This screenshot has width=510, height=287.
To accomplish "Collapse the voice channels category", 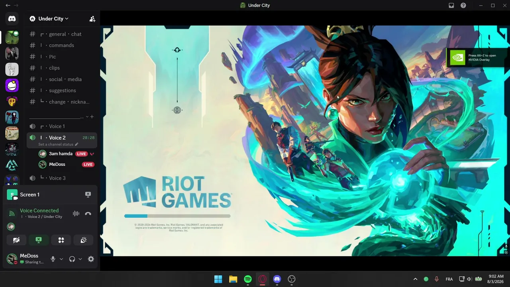I will click(x=87, y=117).
